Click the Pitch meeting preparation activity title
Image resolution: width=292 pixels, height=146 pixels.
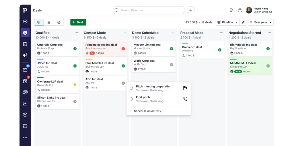pos(154,86)
